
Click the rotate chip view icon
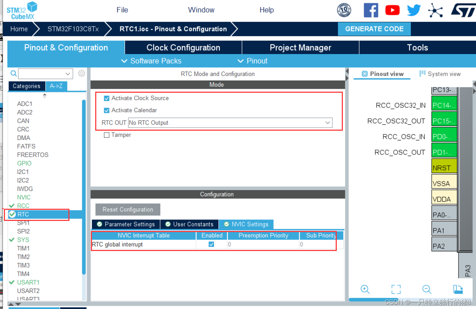click(x=458, y=289)
